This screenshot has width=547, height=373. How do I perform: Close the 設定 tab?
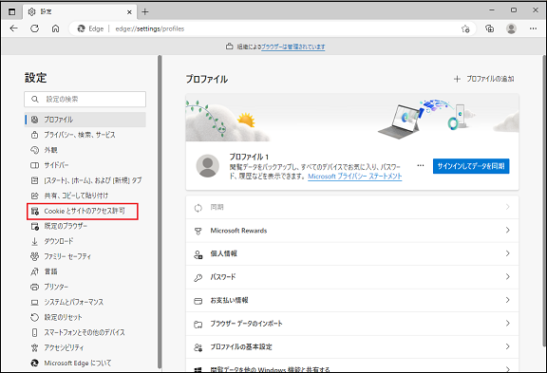(129, 11)
